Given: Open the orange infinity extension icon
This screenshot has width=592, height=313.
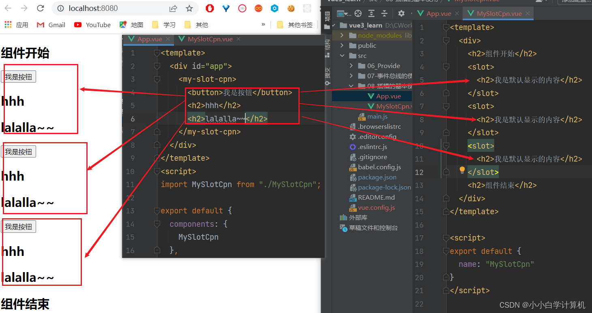Looking at the screenshot, I should coord(258,8).
